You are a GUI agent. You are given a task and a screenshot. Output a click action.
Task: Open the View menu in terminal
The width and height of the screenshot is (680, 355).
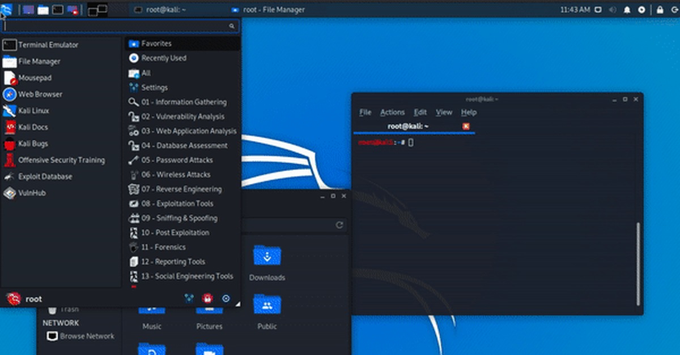click(444, 112)
